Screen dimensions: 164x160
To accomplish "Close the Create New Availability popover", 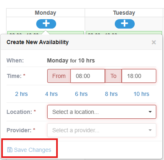I will tap(154, 42).
